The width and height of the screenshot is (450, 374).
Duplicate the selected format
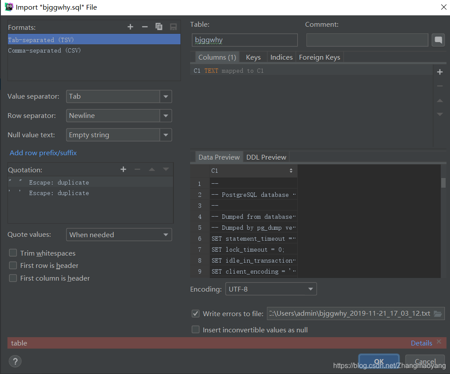[159, 27]
